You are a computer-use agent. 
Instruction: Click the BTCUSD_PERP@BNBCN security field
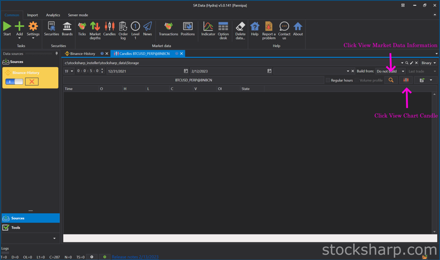(193, 80)
